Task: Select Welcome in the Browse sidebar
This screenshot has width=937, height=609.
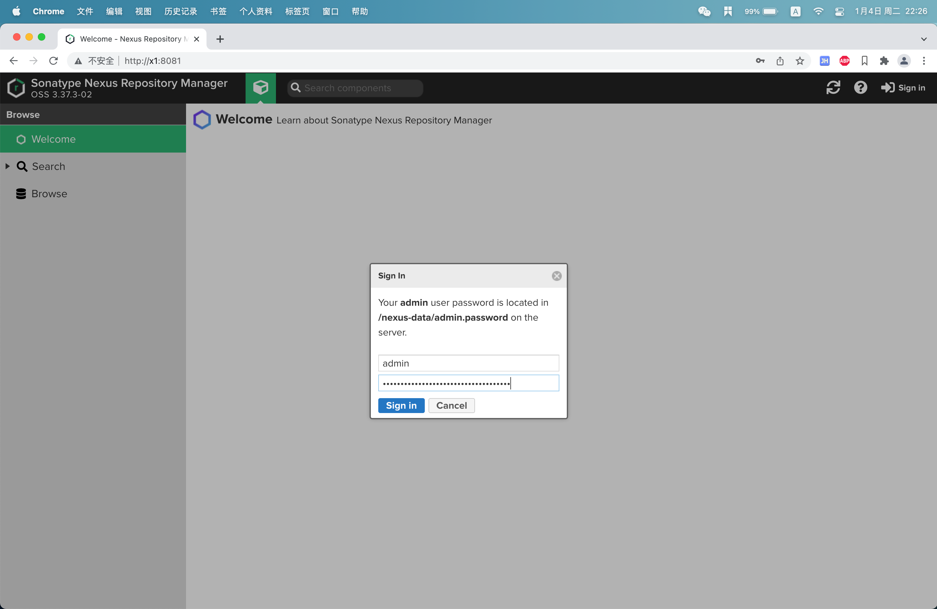Action: tap(93, 139)
